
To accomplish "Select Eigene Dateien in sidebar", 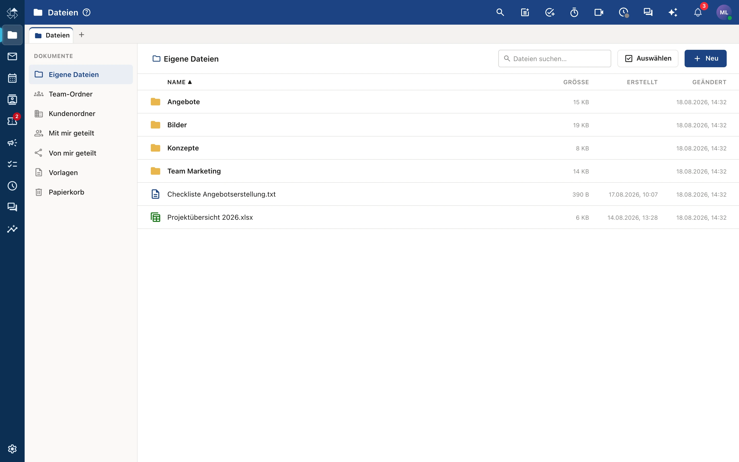I will (81, 74).
